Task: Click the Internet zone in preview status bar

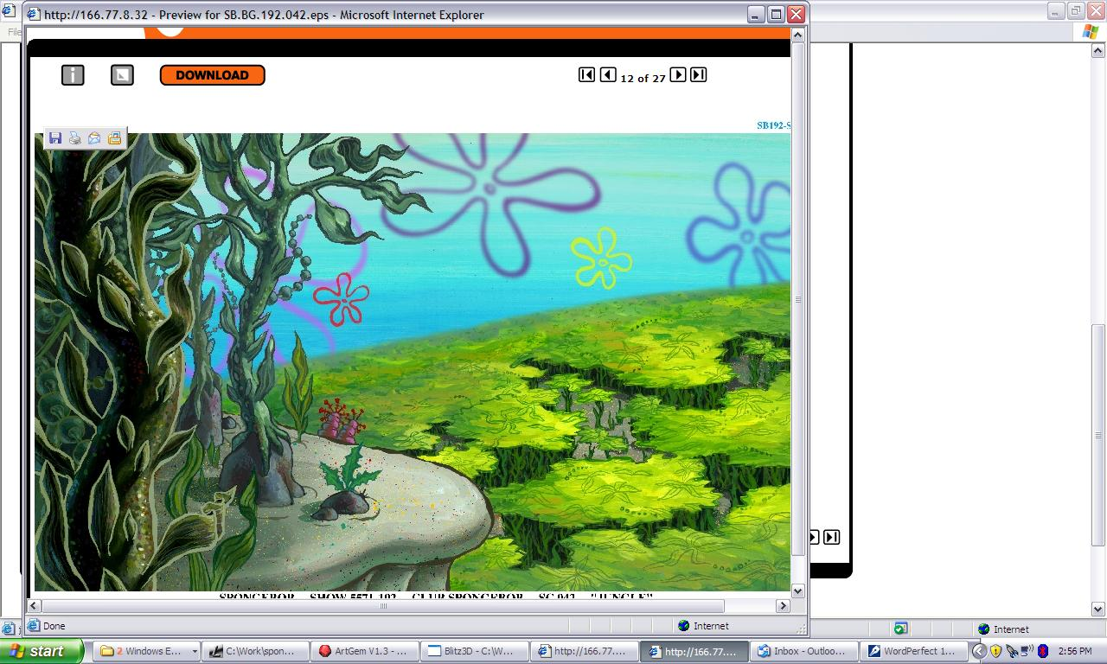Action: point(703,626)
